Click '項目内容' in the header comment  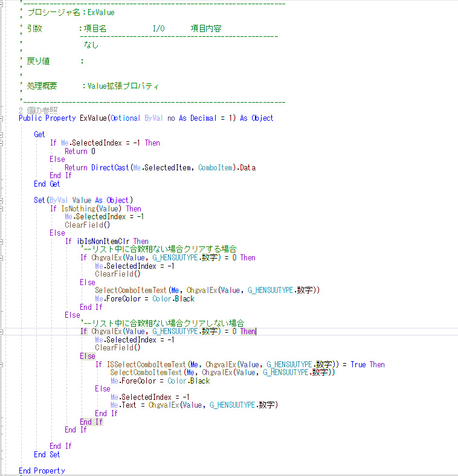(x=206, y=28)
